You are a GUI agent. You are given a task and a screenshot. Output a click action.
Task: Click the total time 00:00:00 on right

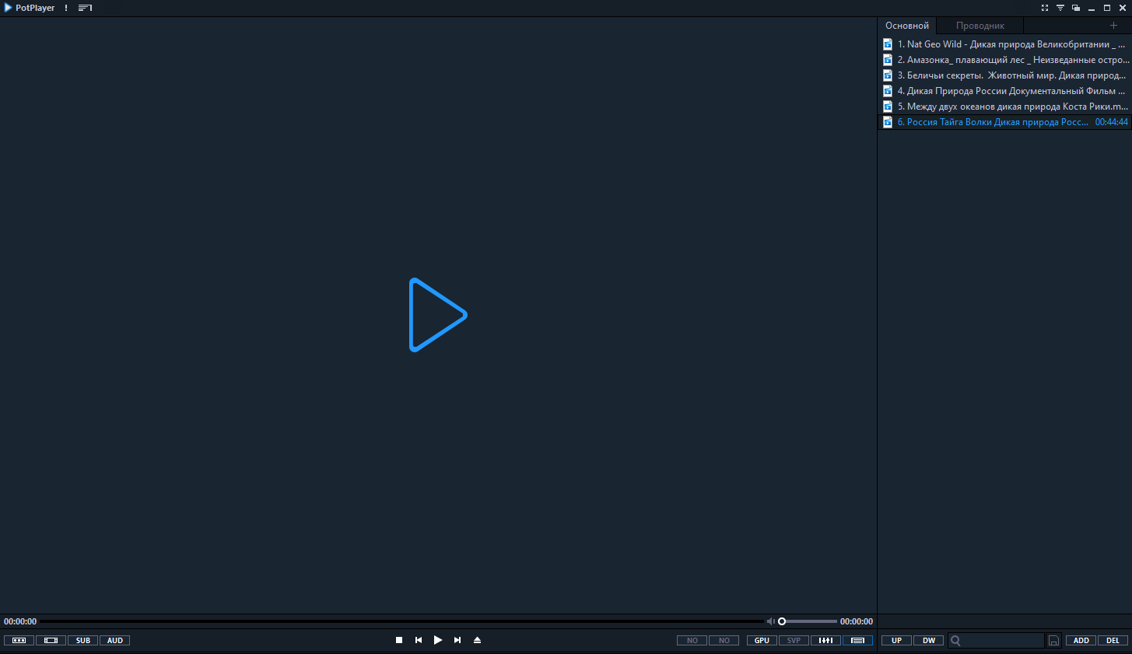tap(856, 621)
